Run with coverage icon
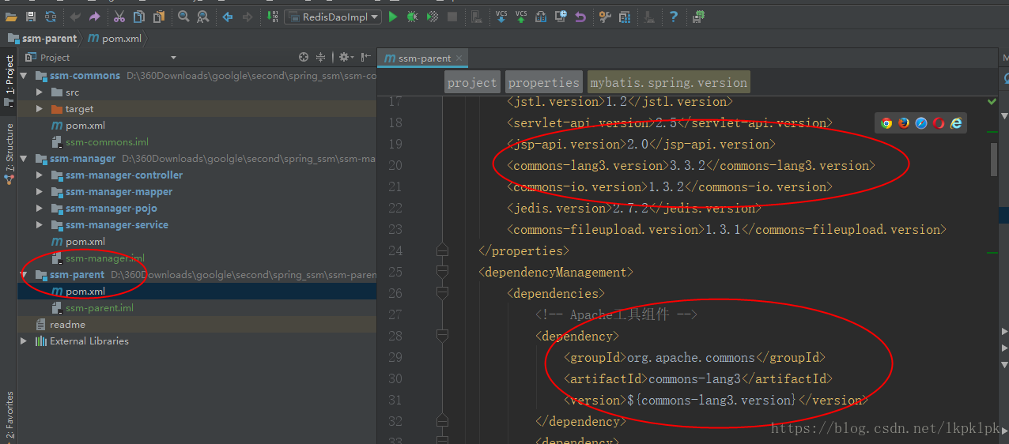The width and height of the screenshot is (1009, 444). (433, 16)
